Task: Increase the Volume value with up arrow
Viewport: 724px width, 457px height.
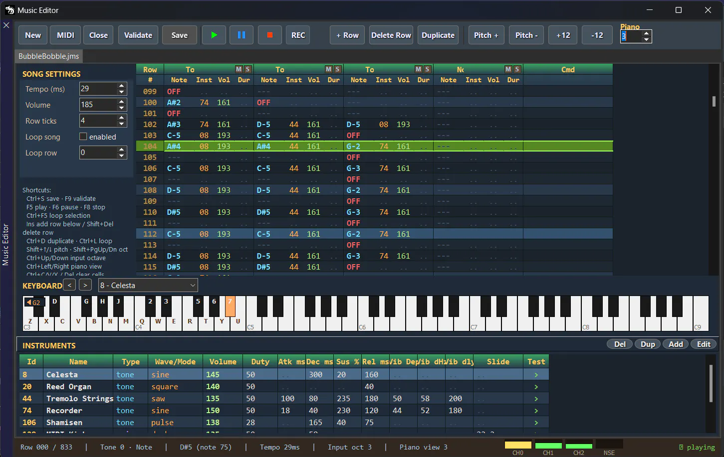Action: click(x=122, y=102)
